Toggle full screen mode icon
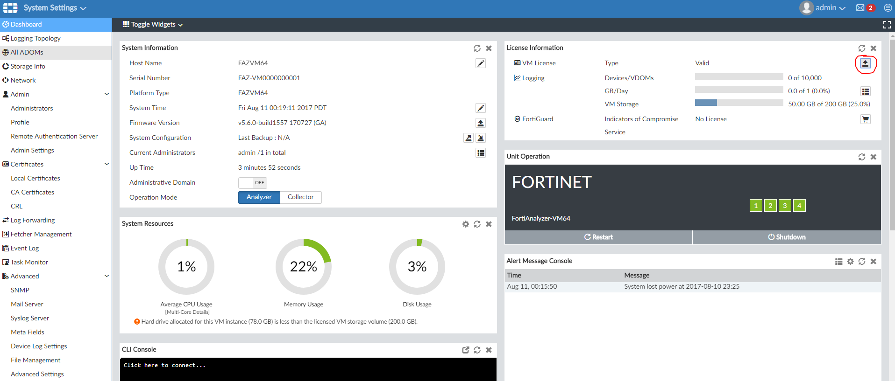The image size is (895, 381). 887,25
